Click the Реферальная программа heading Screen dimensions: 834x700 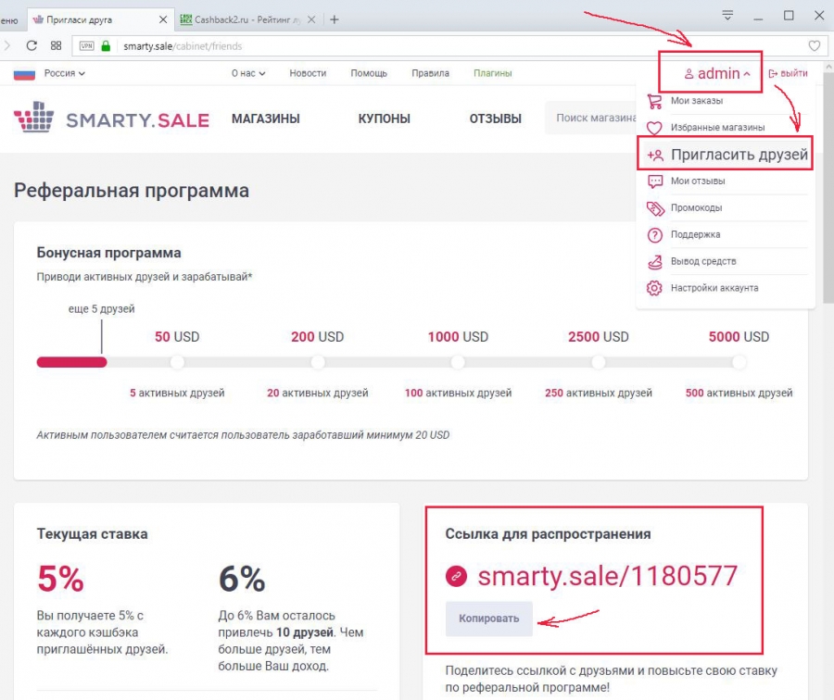tap(132, 191)
